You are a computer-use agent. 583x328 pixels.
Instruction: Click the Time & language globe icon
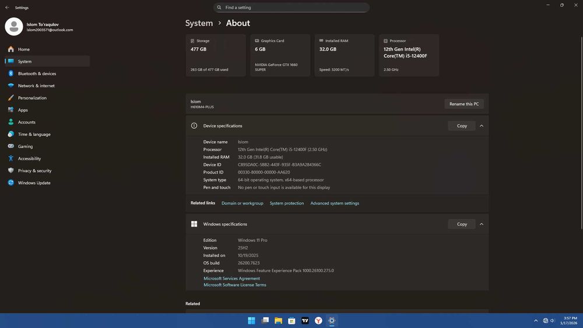[10, 134]
